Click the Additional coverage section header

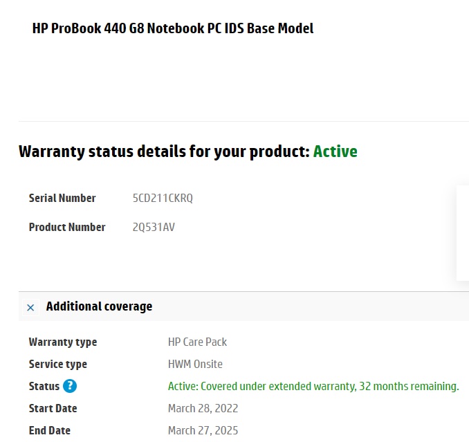99,306
